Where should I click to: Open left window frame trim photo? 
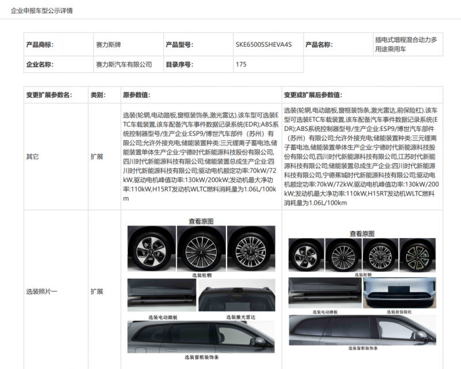point(201,337)
